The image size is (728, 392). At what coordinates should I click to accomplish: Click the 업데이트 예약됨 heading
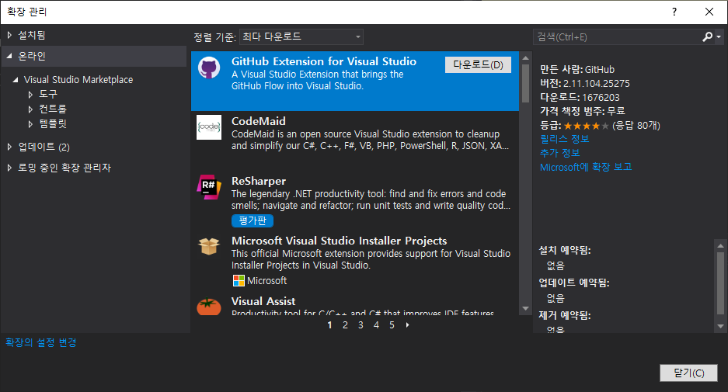pyautogui.click(x=574, y=283)
